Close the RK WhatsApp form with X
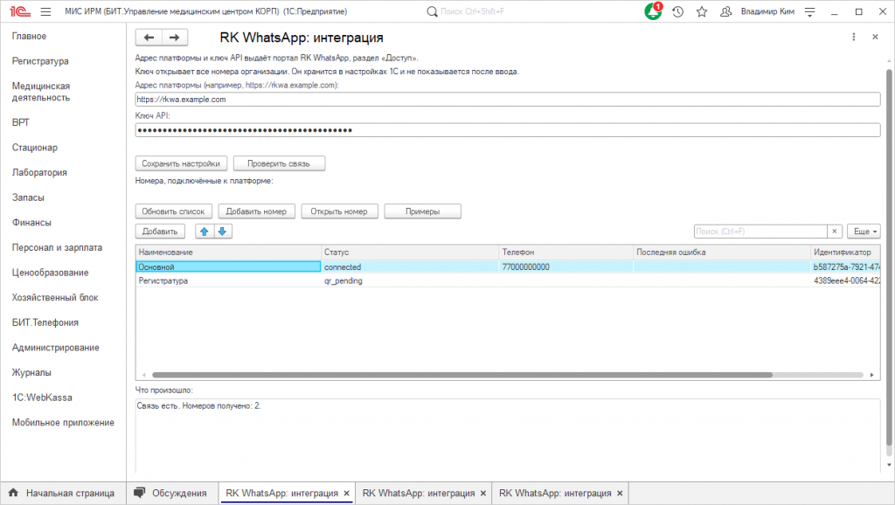Viewport: 895px width, 505px height. tap(875, 37)
